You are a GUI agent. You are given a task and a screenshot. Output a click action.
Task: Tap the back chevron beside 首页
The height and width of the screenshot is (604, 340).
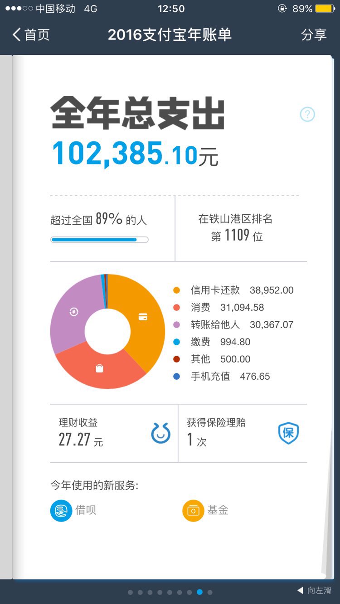[x=17, y=35]
